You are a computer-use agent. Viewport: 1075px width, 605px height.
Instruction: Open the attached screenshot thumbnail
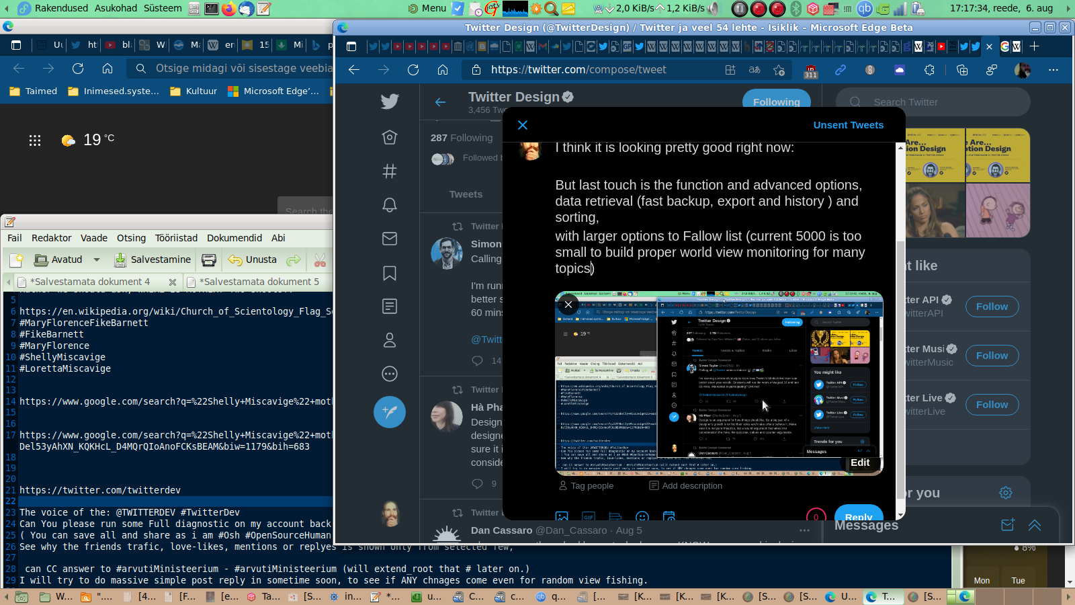pos(719,383)
